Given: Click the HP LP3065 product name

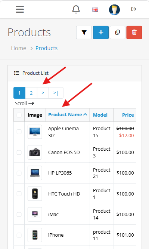Looking at the screenshot, I should point(60,173).
